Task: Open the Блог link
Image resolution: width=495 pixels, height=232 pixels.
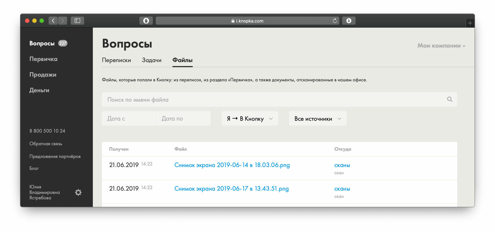Action: [34, 168]
